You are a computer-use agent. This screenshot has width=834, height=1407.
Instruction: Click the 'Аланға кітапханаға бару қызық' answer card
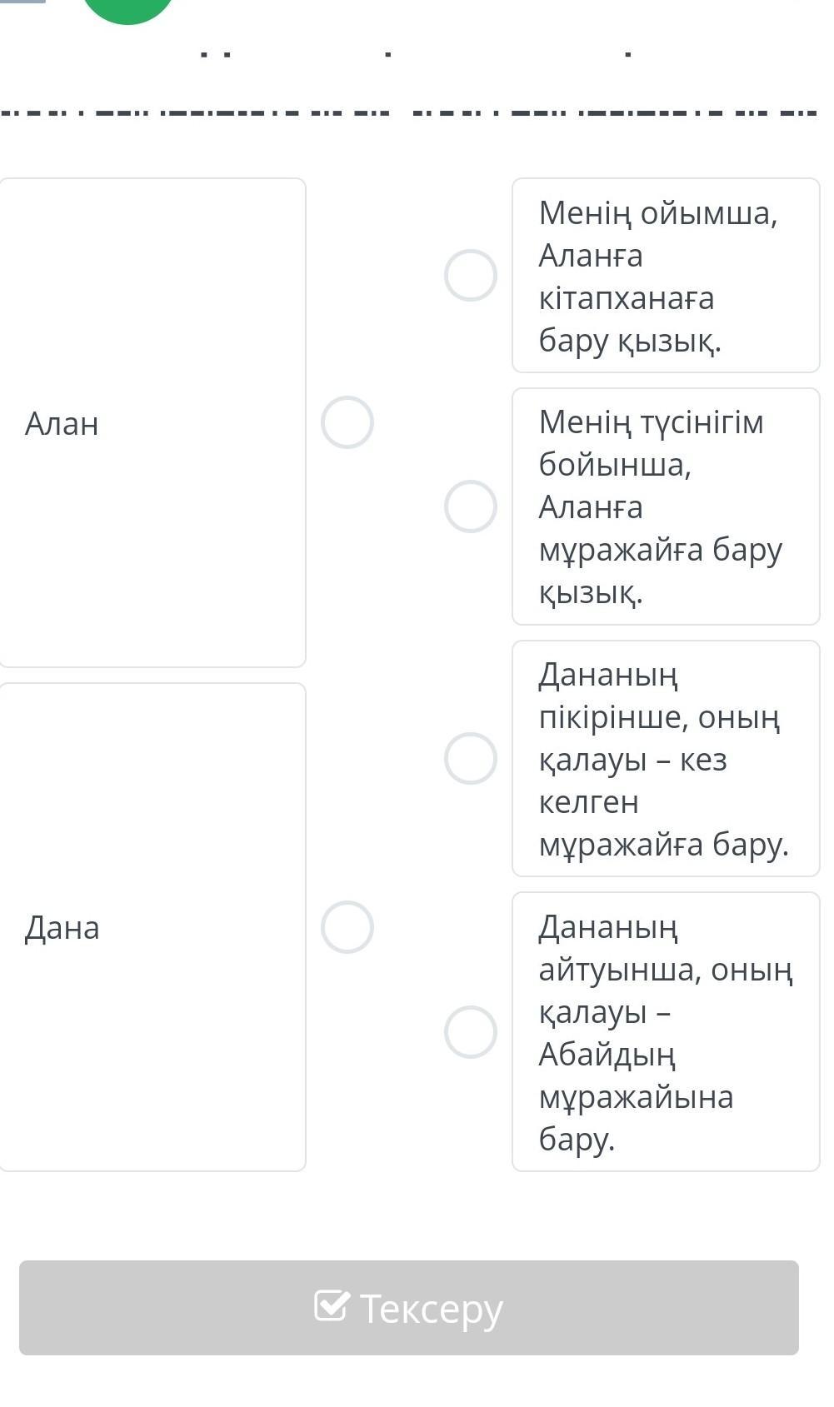click(x=666, y=275)
